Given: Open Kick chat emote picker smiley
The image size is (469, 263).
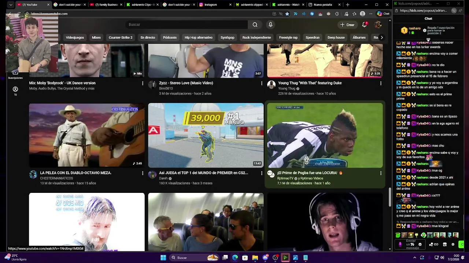Looking at the screenshot, I should (x=420, y=244).
